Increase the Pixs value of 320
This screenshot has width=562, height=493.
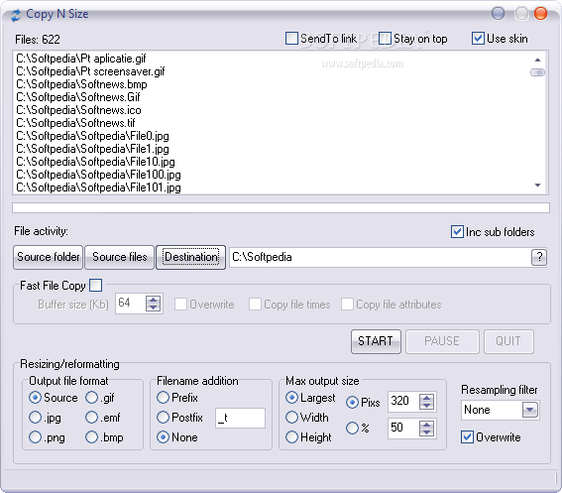(x=426, y=398)
